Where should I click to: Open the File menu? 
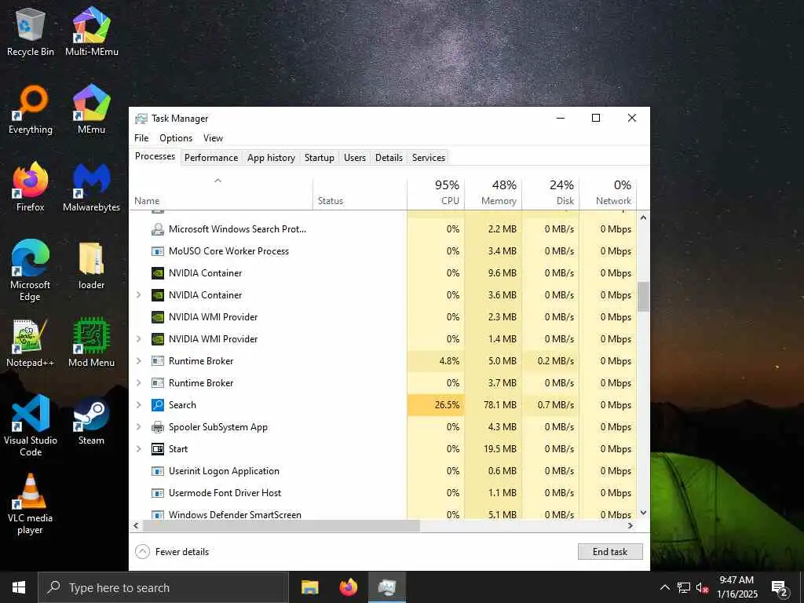[141, 138]
